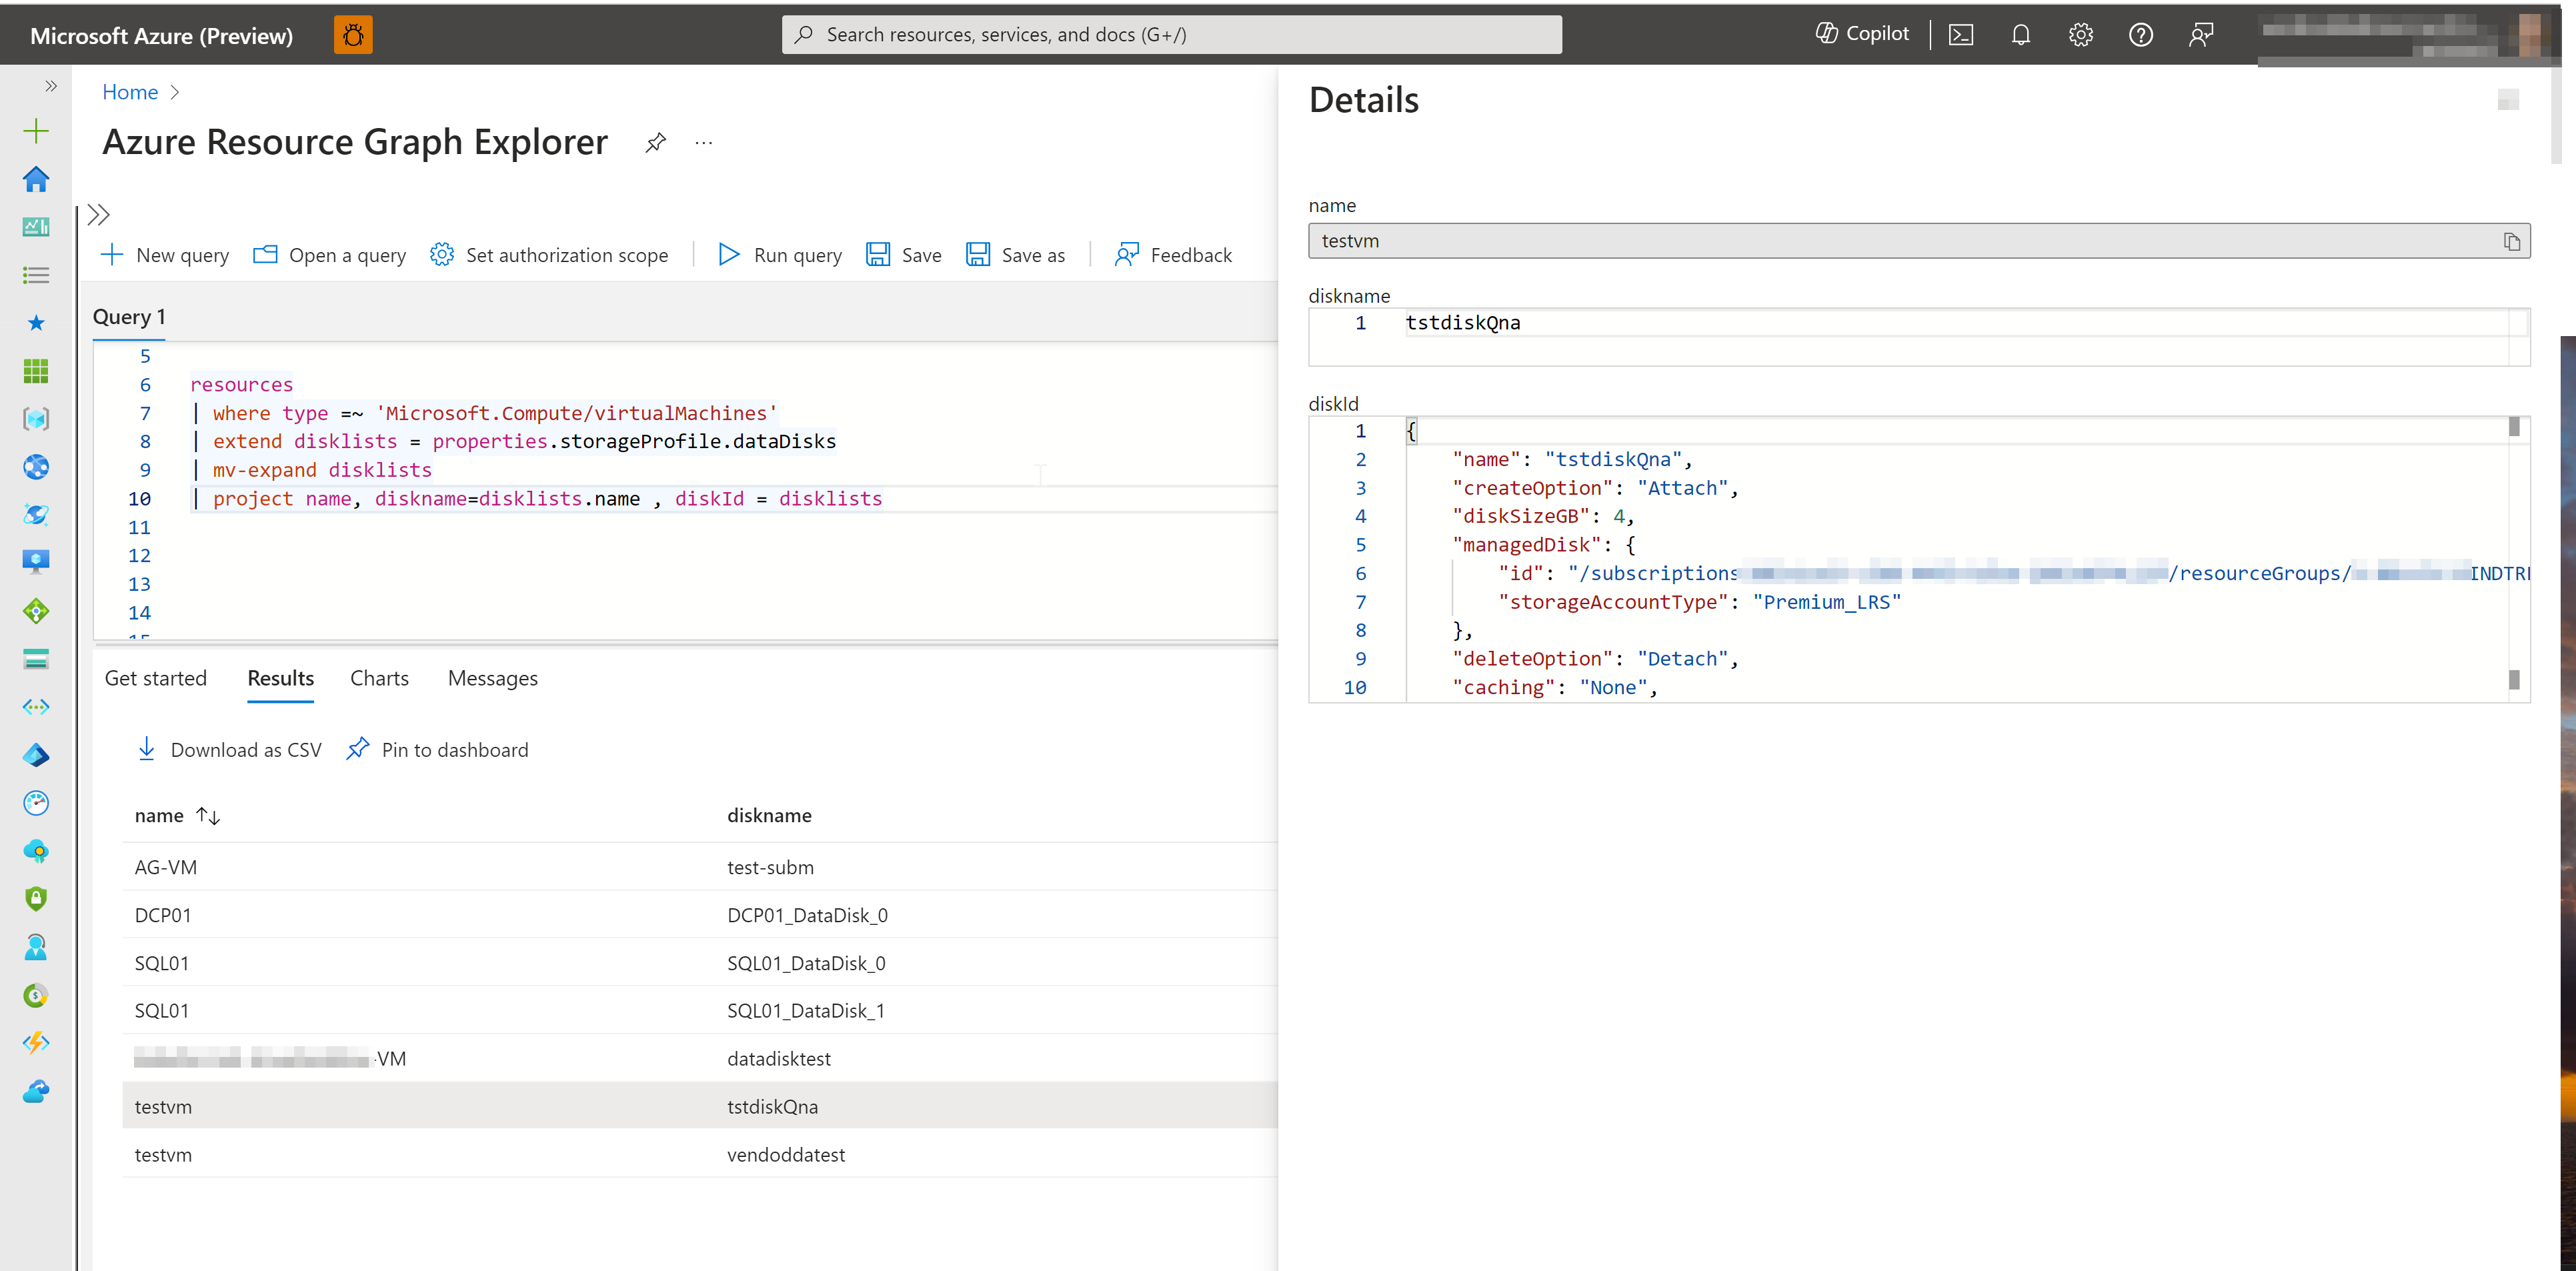
Task: Click the Feedback toolbar button
Action: pyautogui.click(x=1174, y=255)
